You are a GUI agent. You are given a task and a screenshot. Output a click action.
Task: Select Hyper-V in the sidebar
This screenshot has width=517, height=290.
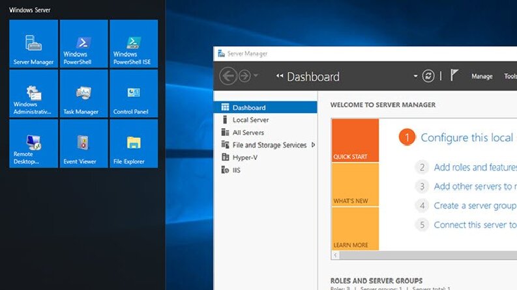click(x=265, y=157)
